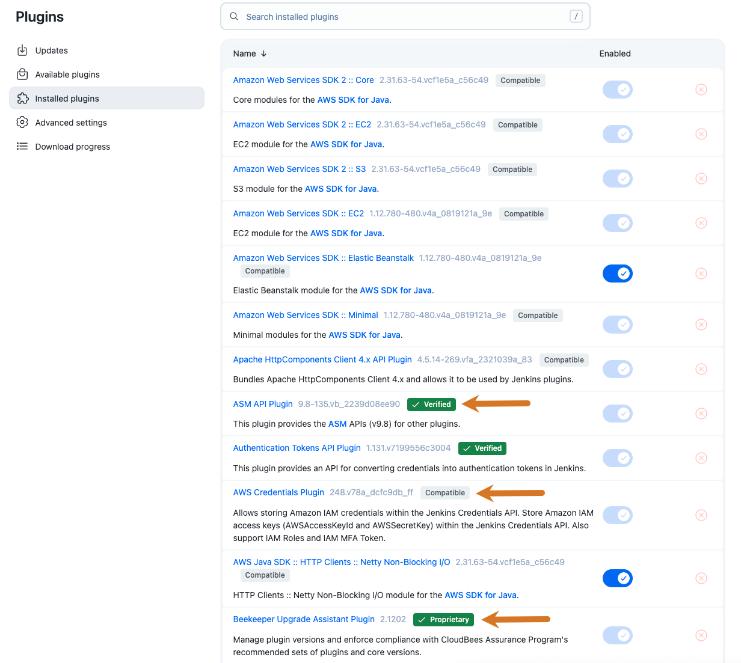Click the Verified badge on Authentication Tokens API Plugin
Image resolution: width=741 pixels, height=663 pixels.
coord(482,448)
